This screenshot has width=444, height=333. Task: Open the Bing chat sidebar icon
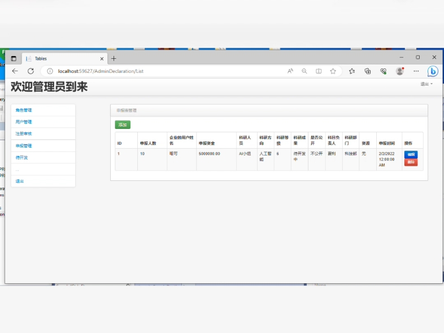433,71
